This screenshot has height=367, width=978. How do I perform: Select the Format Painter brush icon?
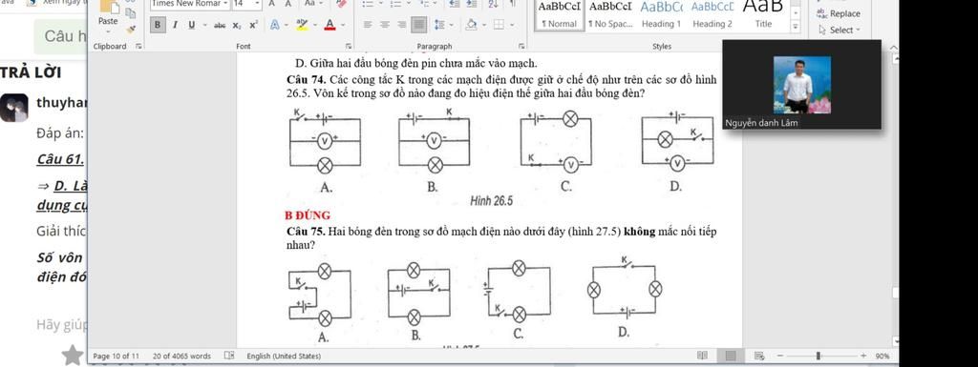[131, 29]
